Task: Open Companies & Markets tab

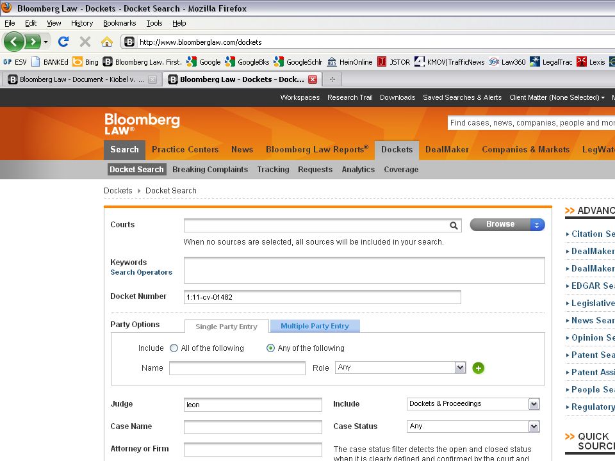Action: (x=525, y=150)
